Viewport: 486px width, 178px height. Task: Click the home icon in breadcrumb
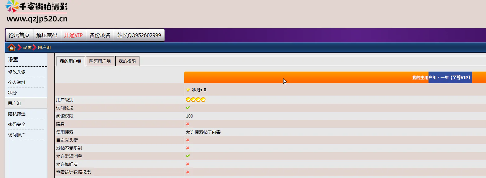click(x=11, y=48)
